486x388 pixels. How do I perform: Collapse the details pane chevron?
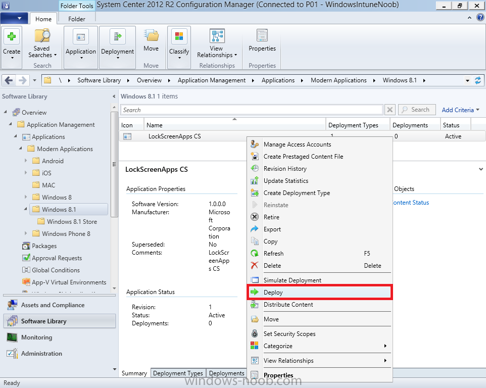tap(481, 169)
